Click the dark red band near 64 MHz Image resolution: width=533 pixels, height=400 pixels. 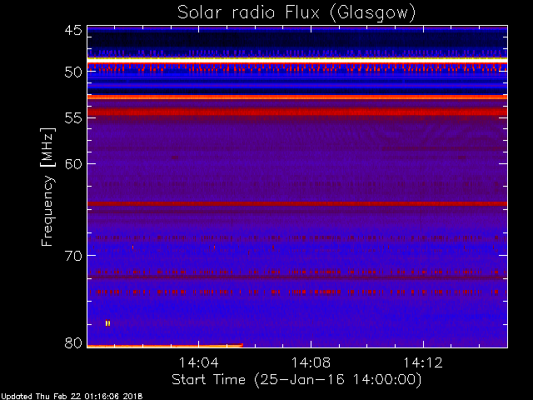(x=297, y=203)
